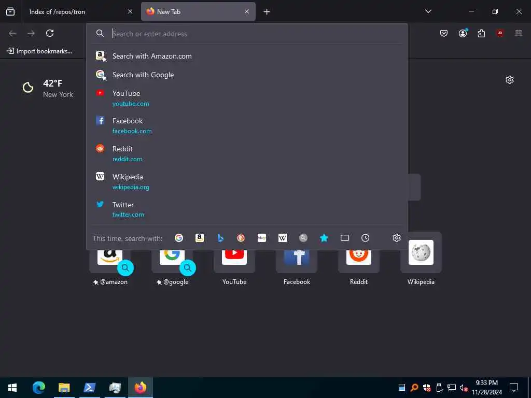Search this time with DuckDuckGo icon

click(x=241, y=238)
